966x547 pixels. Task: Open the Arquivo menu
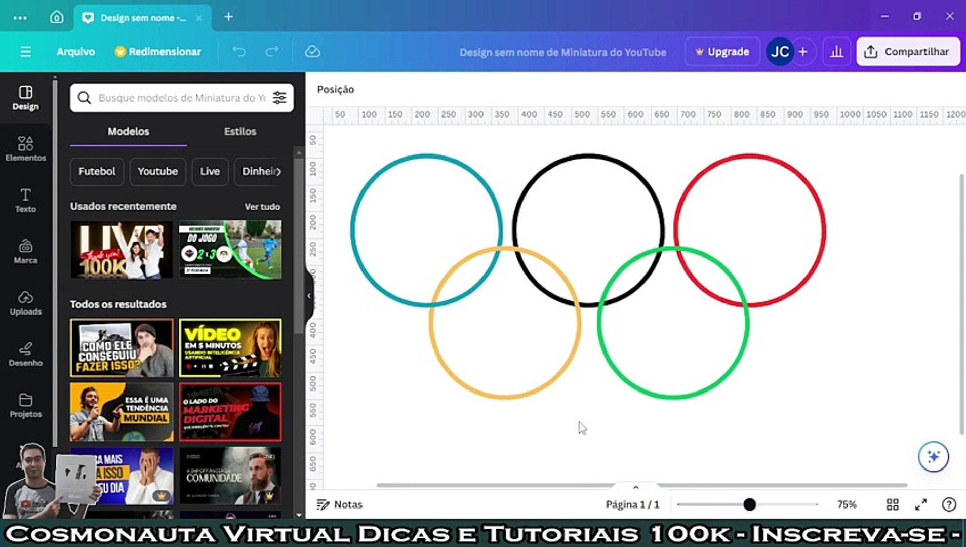(75, 51)
